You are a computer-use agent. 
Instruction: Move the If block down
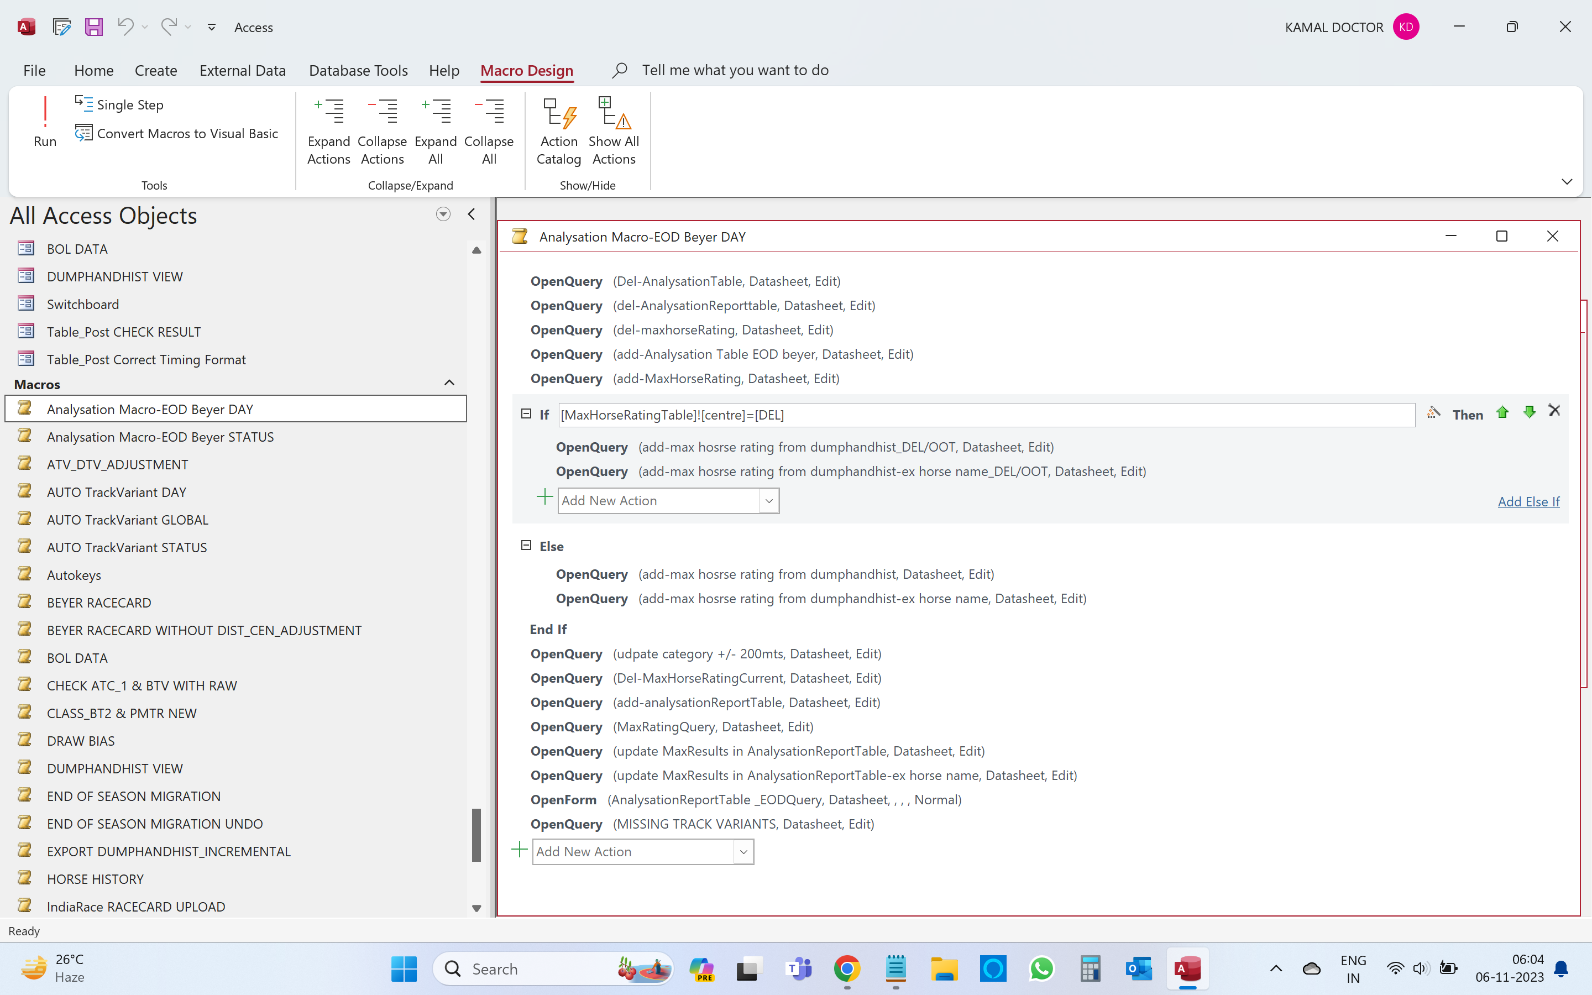[1529, 412]
